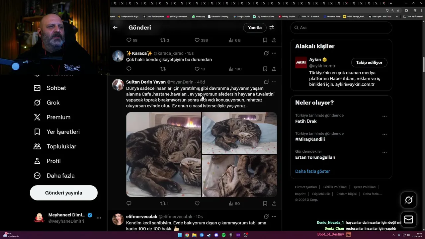The image size is (425, 239).
Task: Open Yer İşaretleri in the sidebar
Action: [57, 132]
